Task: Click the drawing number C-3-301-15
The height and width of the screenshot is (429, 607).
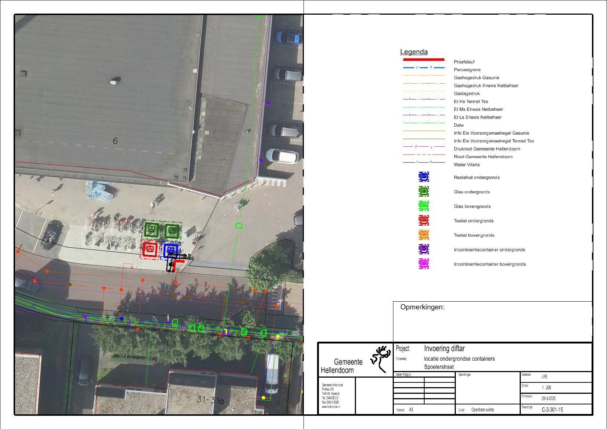Action: click(x=552, y=410)
